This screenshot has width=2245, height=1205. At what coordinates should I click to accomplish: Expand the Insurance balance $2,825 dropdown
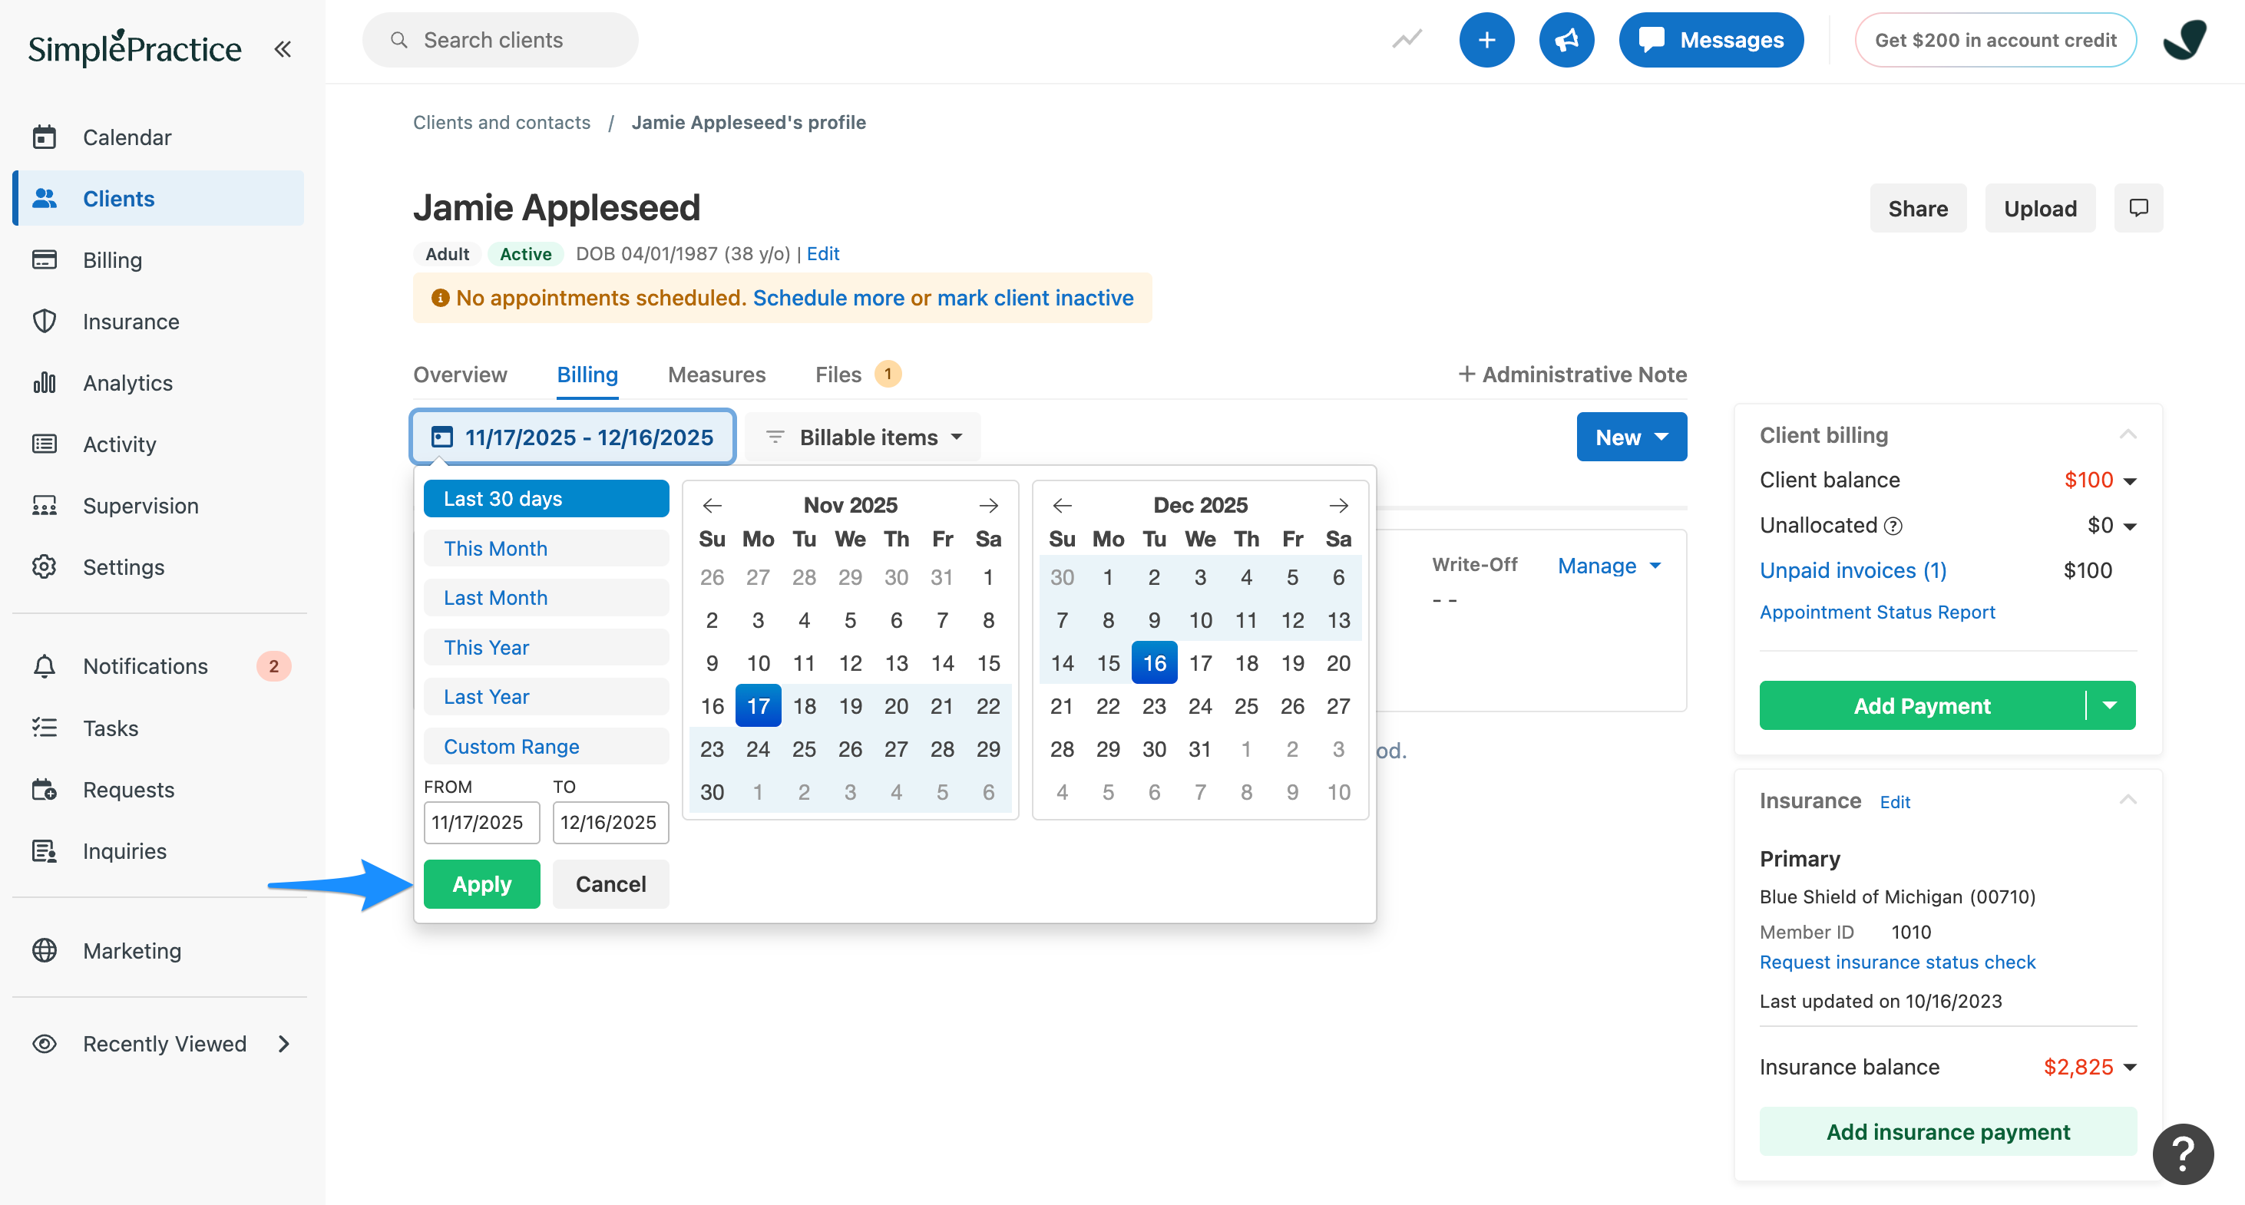(x=2129, y=1068)
